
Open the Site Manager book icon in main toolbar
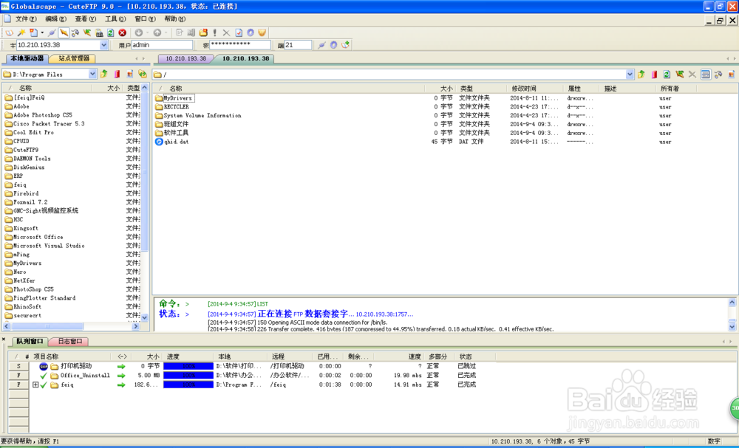pyautogui.click(x=10, y=33)
